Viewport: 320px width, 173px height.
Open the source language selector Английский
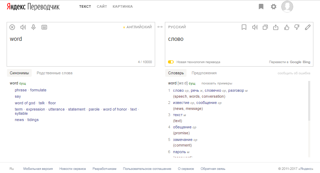(x=139, y=27)
